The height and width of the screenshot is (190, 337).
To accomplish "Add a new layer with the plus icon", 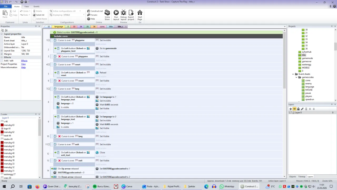I will [291, 109].
